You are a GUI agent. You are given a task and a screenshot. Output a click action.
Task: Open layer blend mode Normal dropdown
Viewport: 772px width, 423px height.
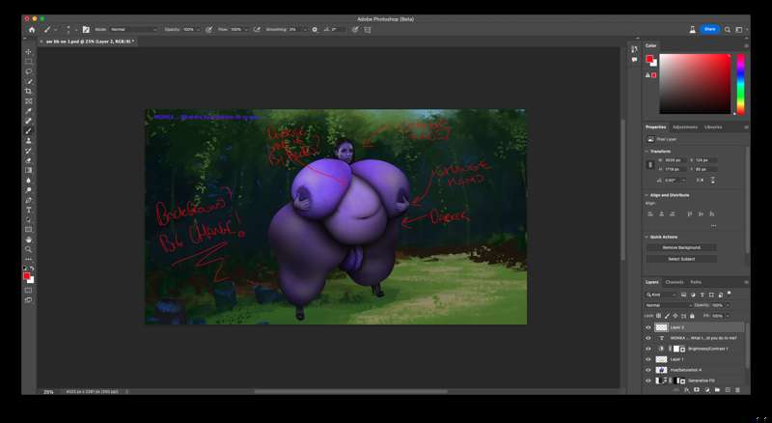(x=669, y=306)
